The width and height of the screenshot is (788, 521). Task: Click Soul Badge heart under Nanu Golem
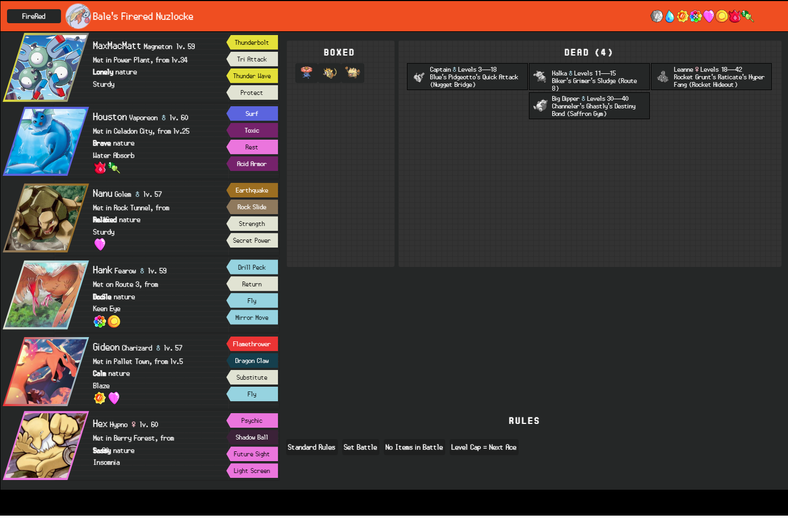point(100,244)
